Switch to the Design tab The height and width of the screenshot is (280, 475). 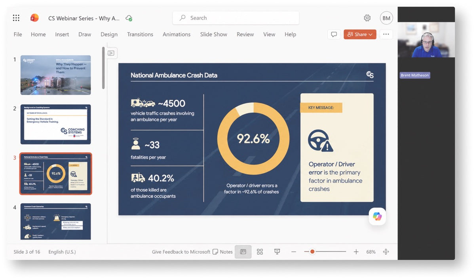pyautogui.click(x=109, y=35)
